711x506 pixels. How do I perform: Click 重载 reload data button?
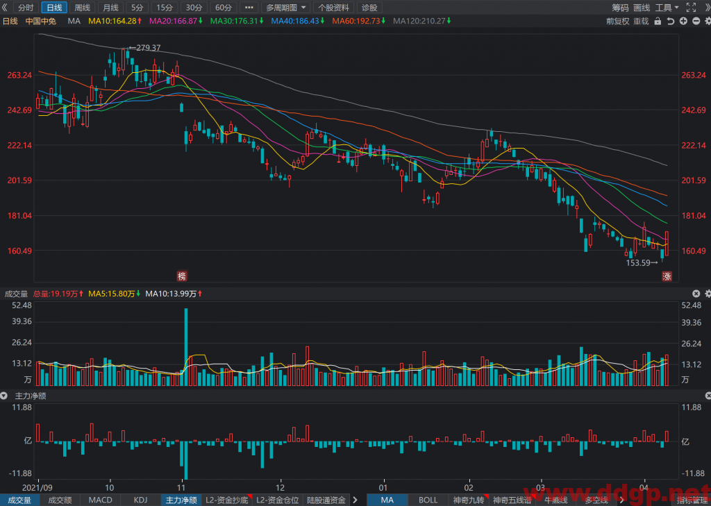click(x=641, y=21)
